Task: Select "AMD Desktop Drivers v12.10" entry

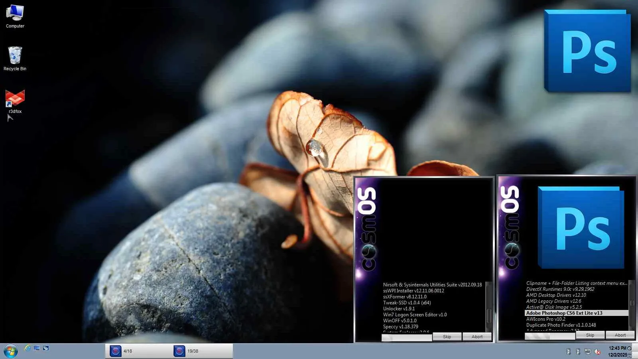Action: coord(556,295)
